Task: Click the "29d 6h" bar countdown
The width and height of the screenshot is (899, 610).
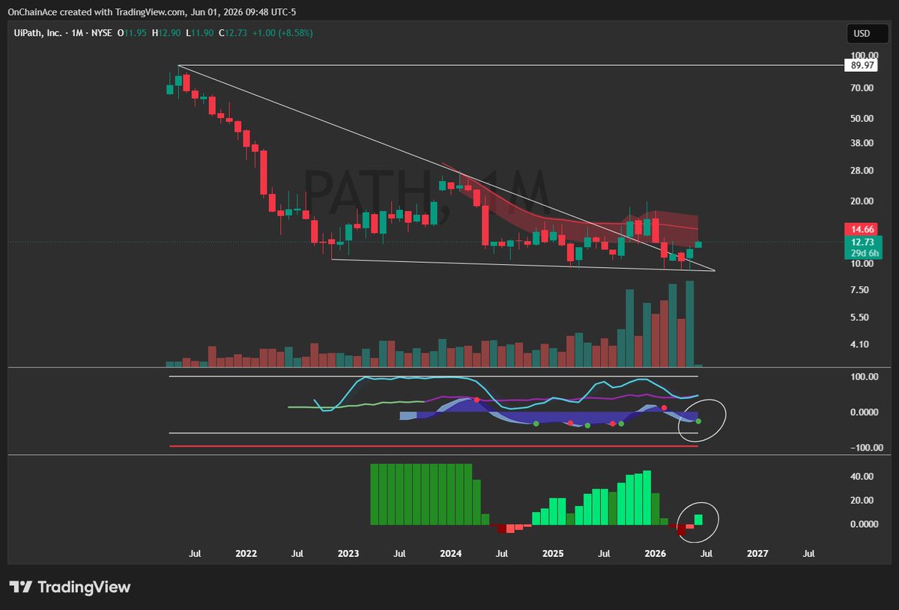Action: click(x=864, y=254)
